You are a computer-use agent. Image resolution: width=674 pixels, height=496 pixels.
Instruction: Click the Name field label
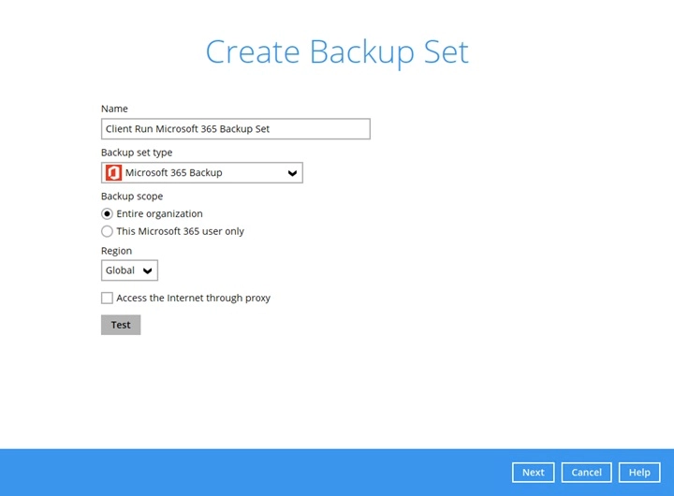coord(114,109)
